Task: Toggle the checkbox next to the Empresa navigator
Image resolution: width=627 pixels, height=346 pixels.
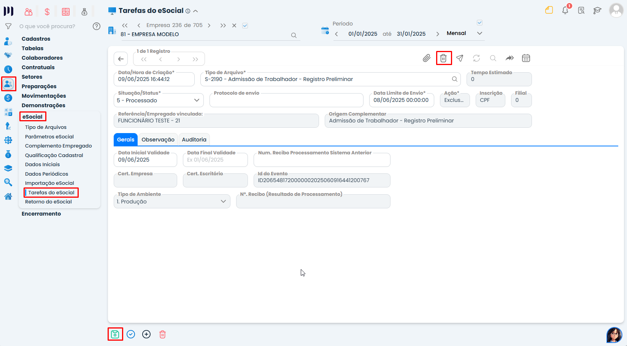Action: (245, 25)
